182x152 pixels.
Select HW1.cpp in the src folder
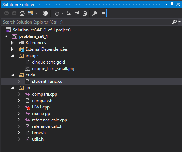pyautogui.click(x=41, y=107)
